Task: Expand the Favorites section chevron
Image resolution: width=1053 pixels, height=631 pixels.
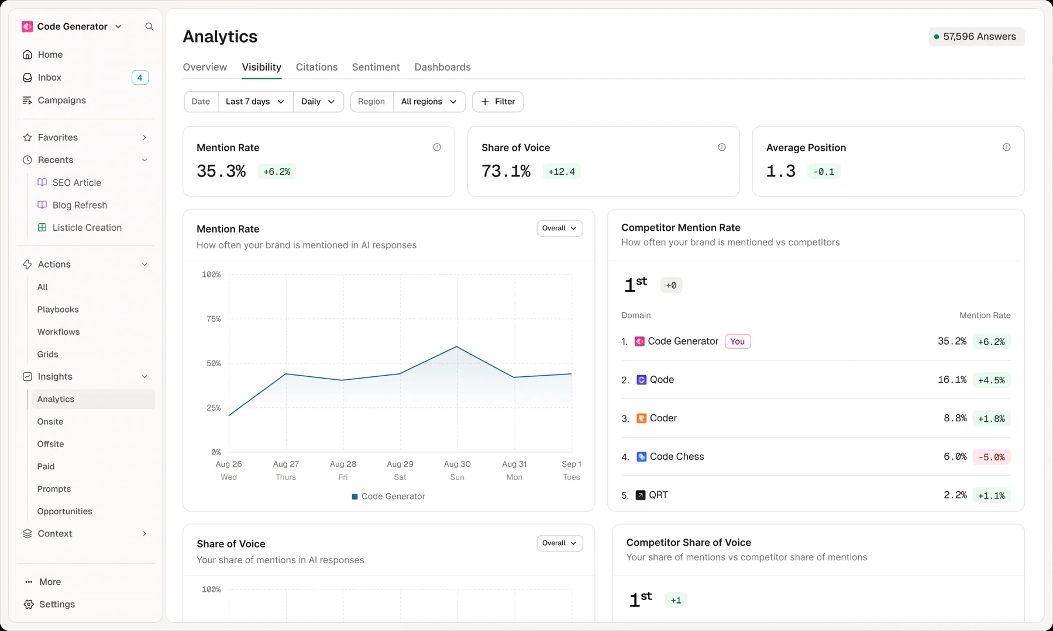Action: point(144,137)
